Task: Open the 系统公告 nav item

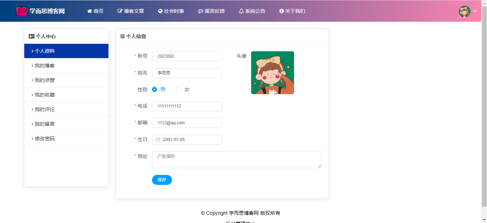Action: click(252, 11)
